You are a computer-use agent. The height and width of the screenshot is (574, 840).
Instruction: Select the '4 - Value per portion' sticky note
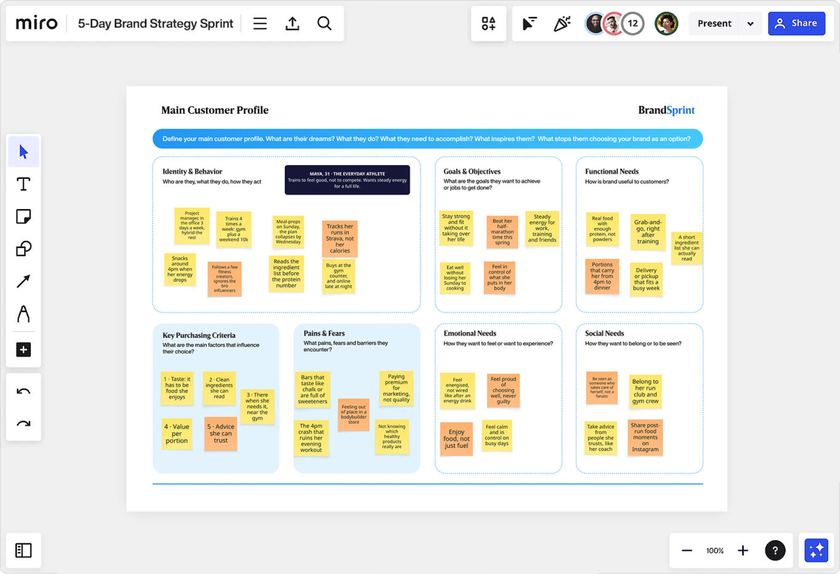176,434
